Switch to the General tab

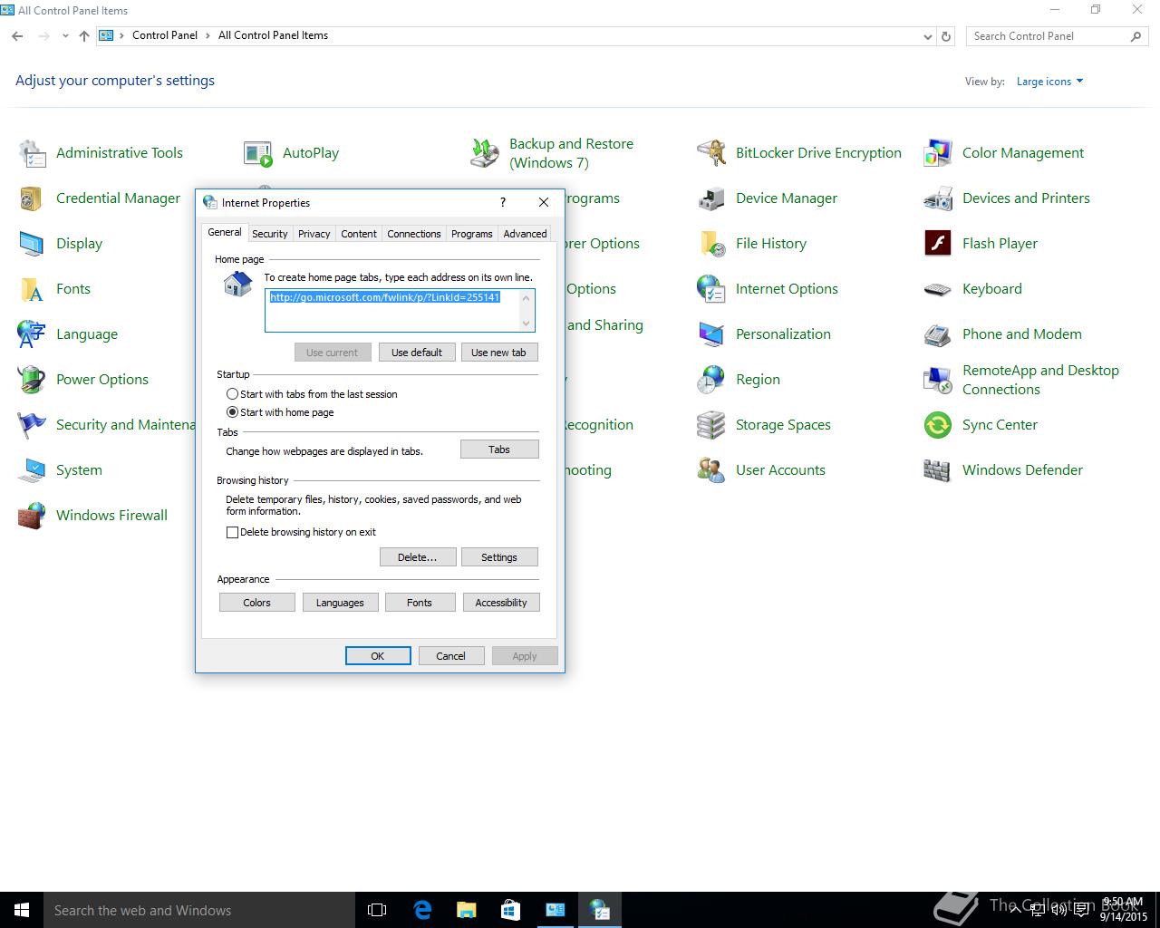[225, 232]
